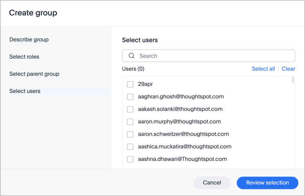Enable aaron.murphy@thoughtspot.com checkbox

click(130, 122)
